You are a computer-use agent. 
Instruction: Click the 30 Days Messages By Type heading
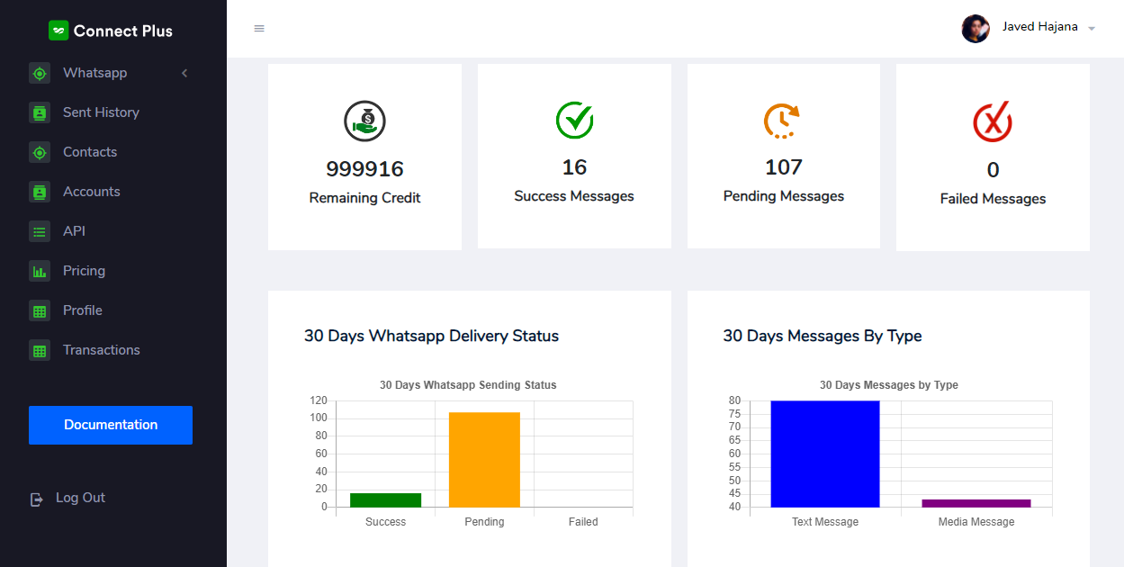[x=823, y=336]
